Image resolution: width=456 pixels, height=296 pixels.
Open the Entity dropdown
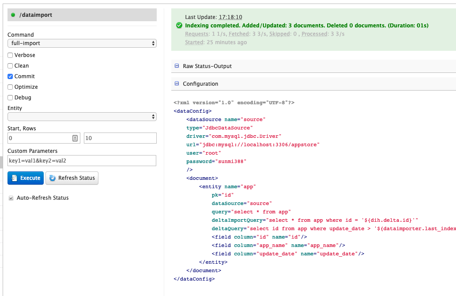coord(82,117)
